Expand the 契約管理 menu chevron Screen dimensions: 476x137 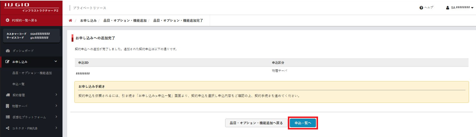coord(56,95)
